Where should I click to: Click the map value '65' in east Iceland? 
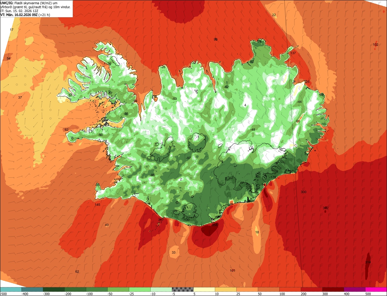pos(298,121)
